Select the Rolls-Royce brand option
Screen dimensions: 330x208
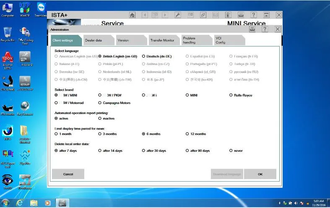tap(241, 95)
